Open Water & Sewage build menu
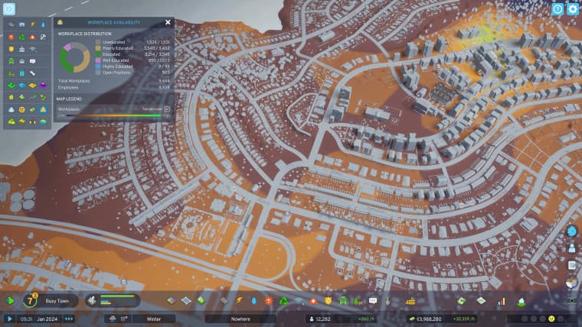582x327 pixels. pyautogui.click(x=253, y=301)
